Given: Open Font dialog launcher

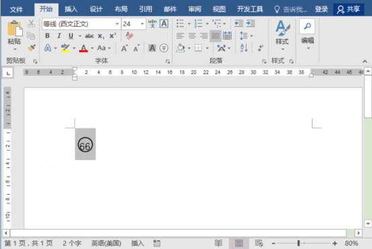Looking at the screenshot, I should coord(168,62).
